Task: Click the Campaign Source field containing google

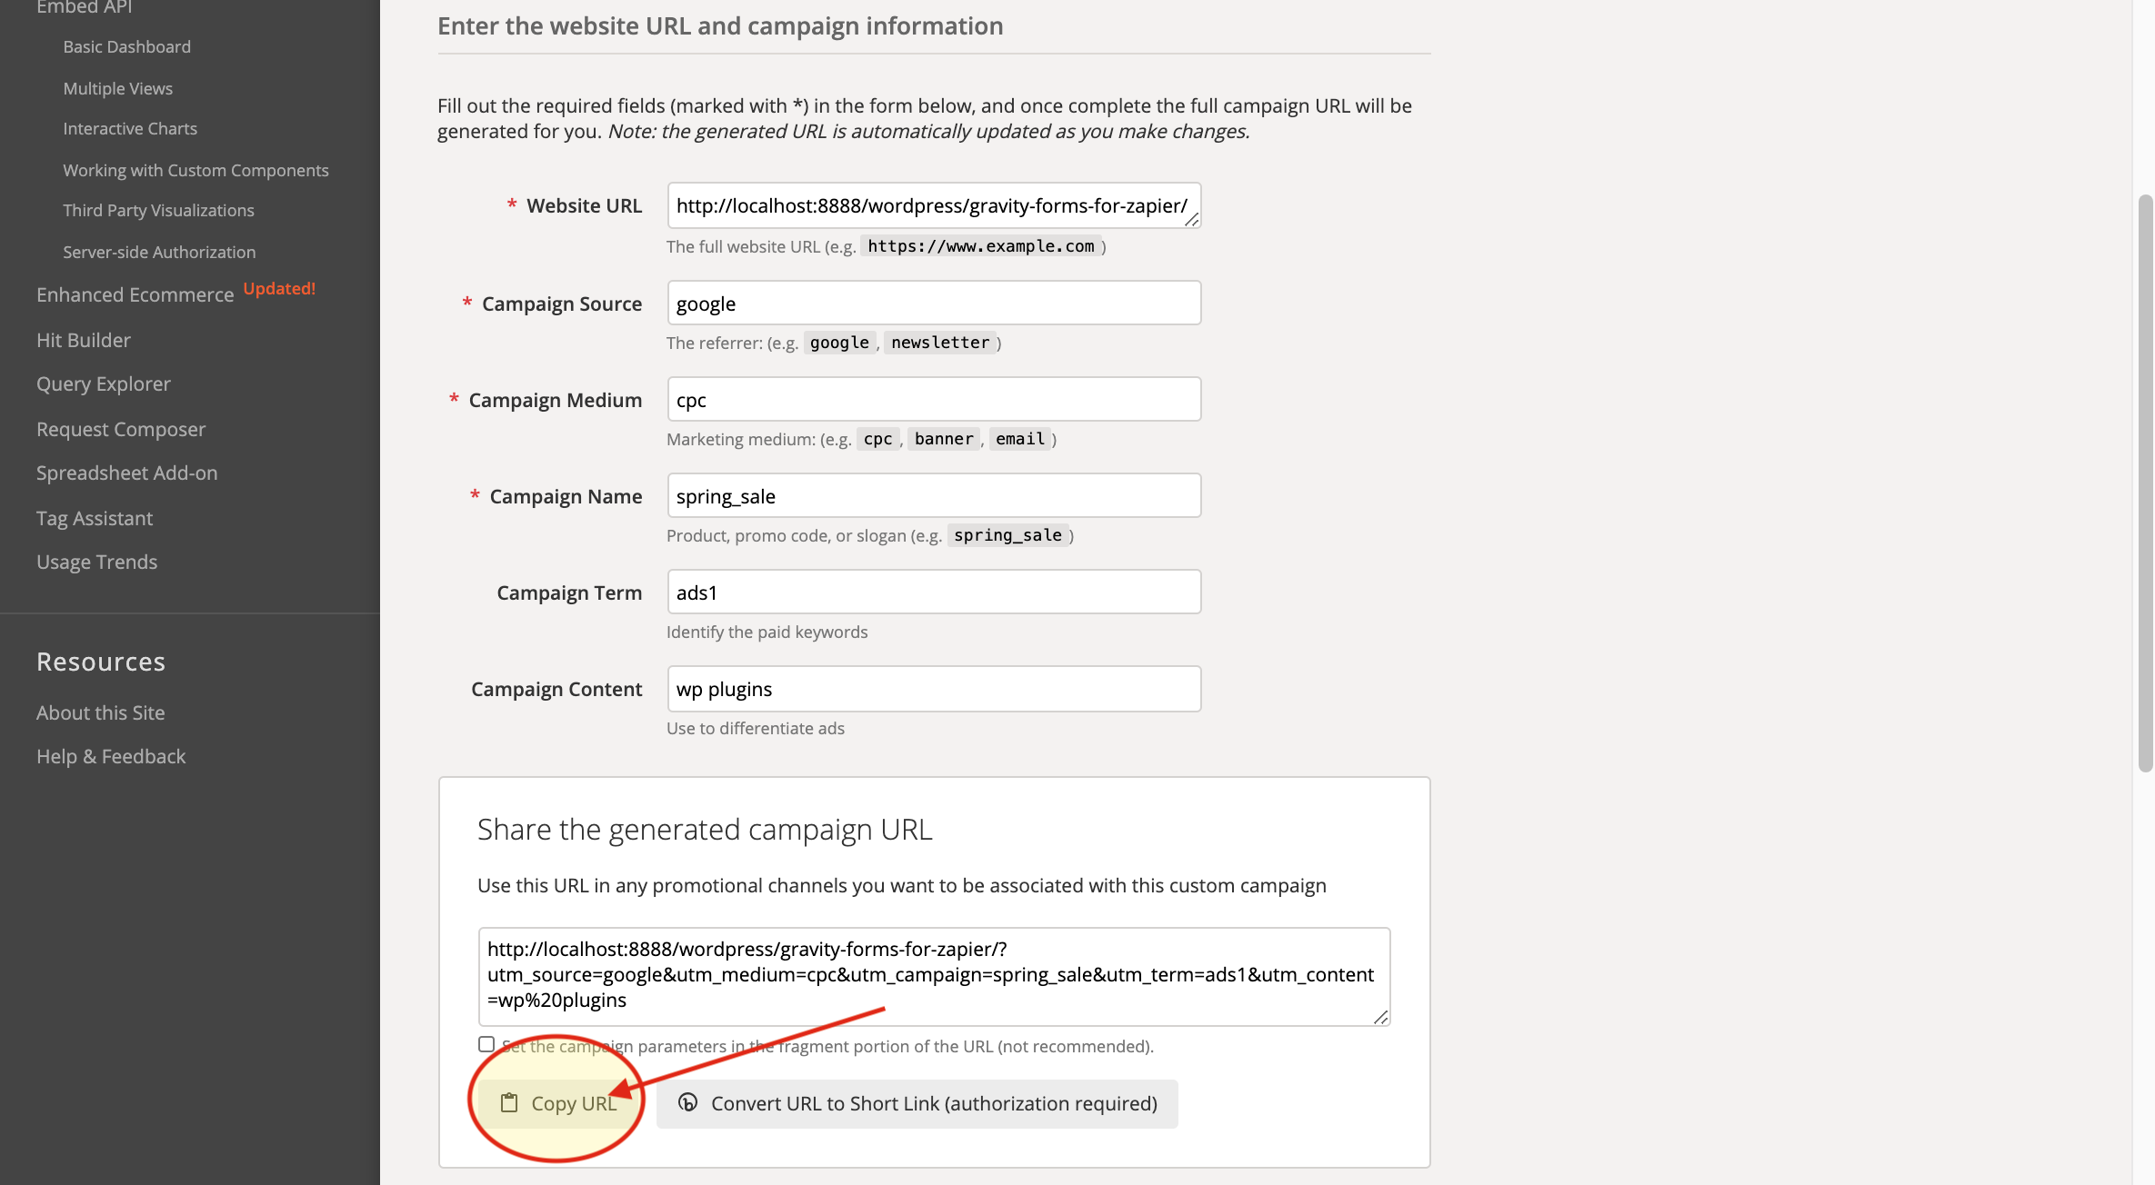Action: pos(934,303)
